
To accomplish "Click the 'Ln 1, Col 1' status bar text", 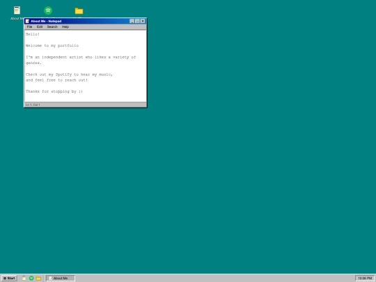I will [x=33, y=104].
